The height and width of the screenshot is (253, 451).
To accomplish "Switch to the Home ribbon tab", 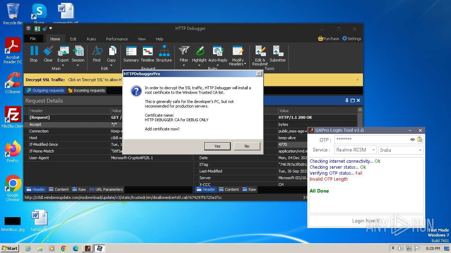I will click(55, 39).
